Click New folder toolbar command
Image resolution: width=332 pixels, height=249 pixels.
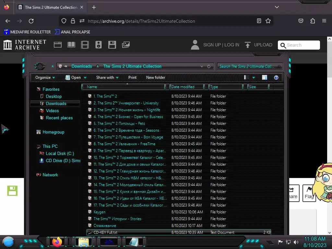point(156,77)
